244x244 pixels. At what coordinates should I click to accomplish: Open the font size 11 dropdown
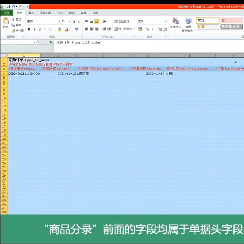[70, 21]
